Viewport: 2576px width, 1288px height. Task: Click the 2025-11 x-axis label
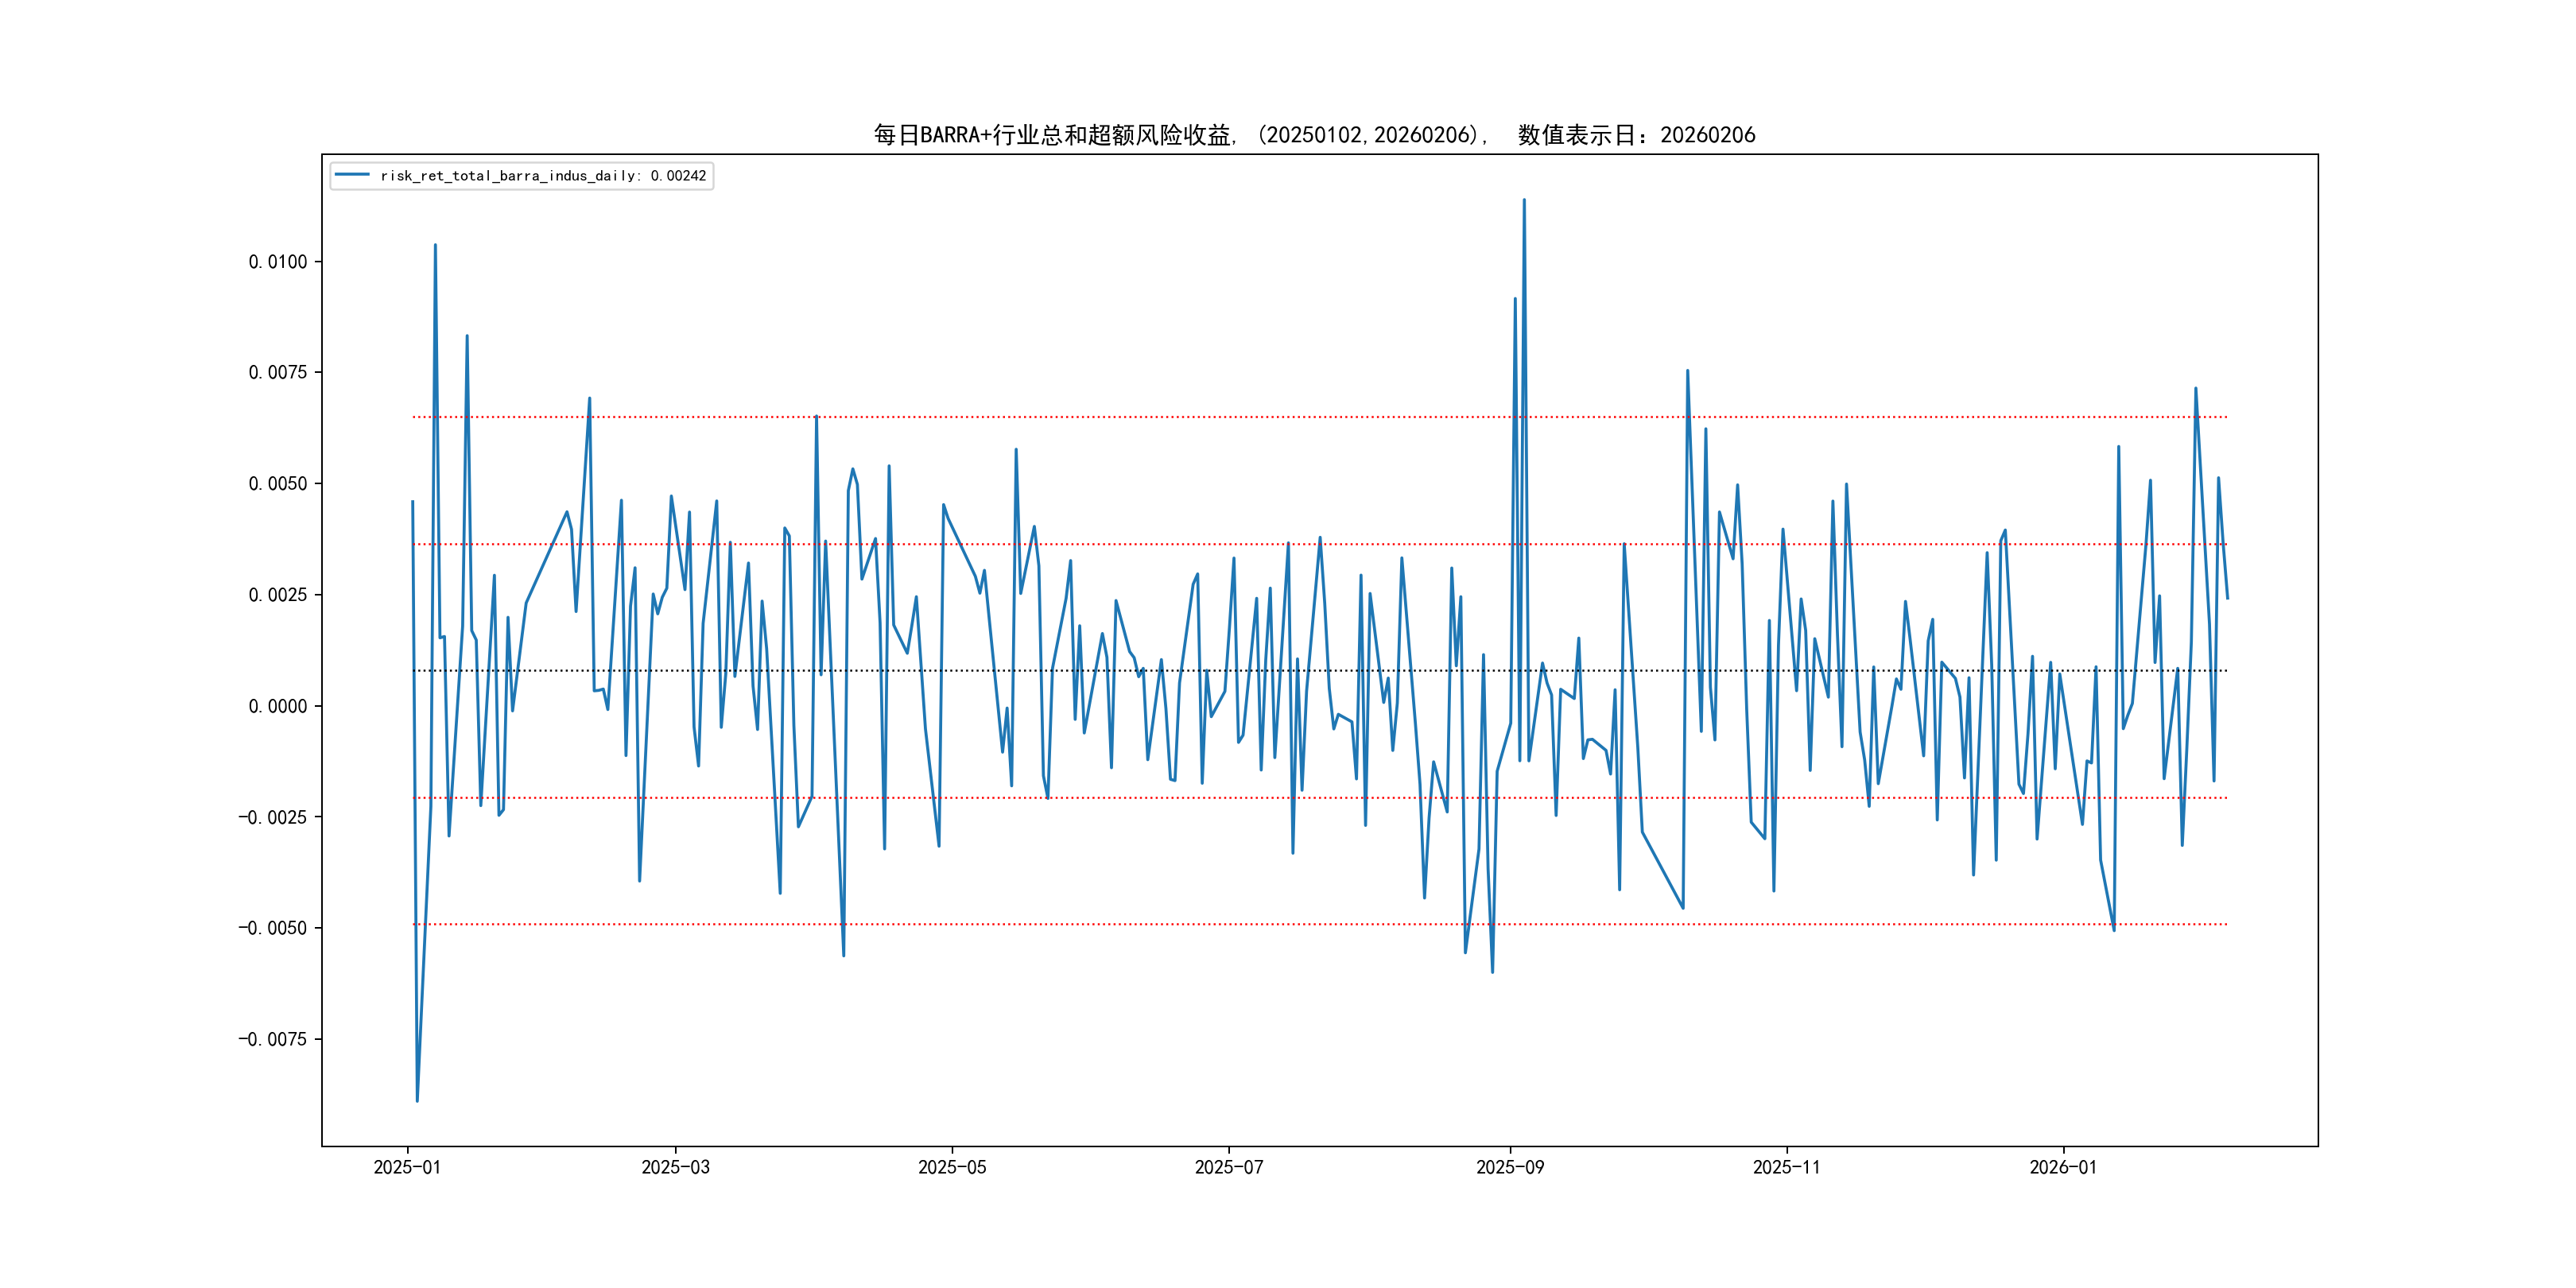[1786, 1167]
